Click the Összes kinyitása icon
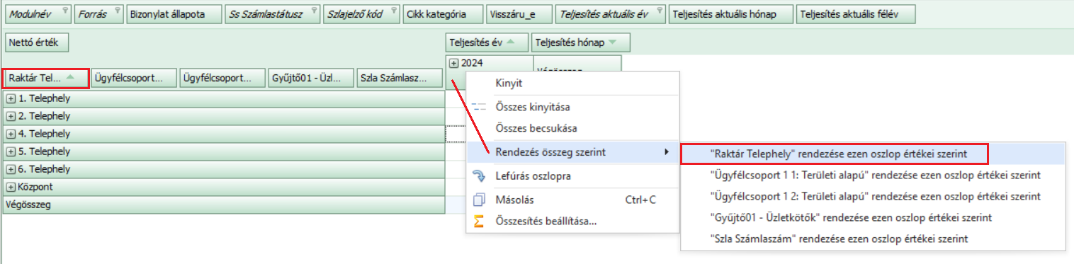This screenshot has width=1074, height=264. pos(479,107)
